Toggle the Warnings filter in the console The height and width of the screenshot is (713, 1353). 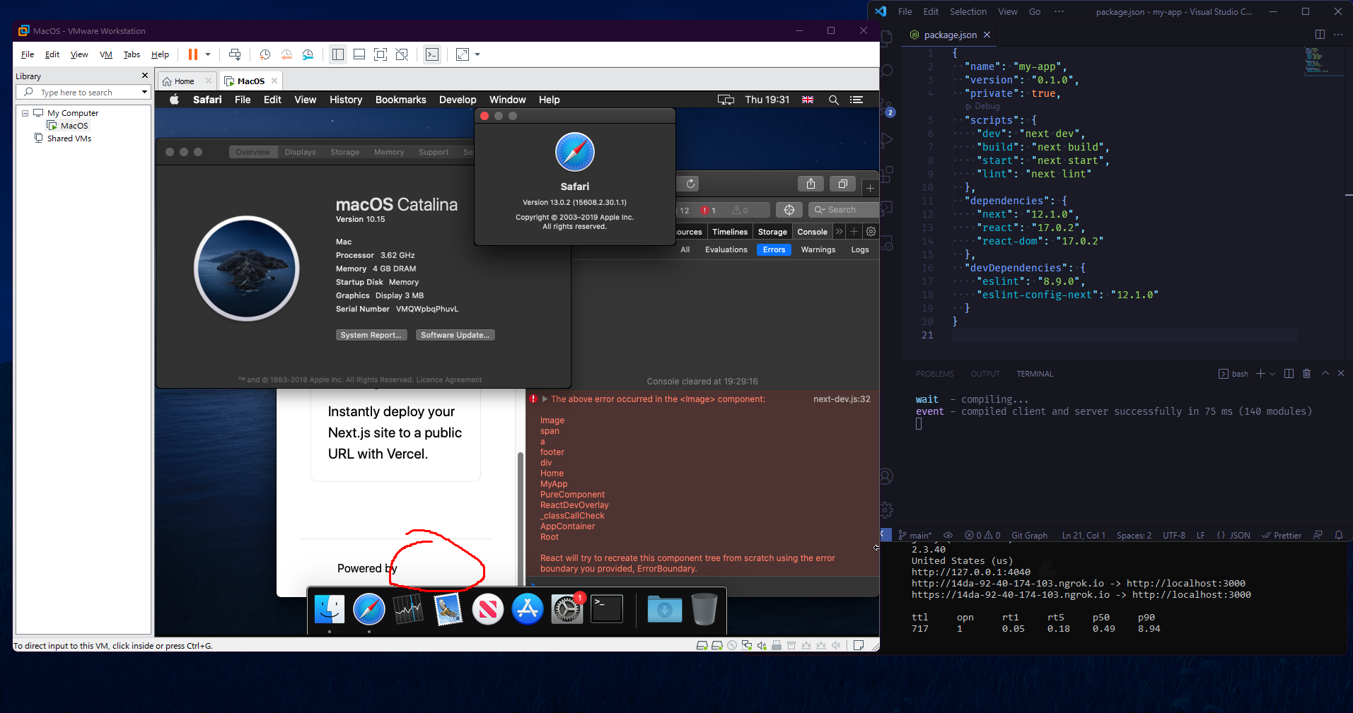tap(817, 249)
